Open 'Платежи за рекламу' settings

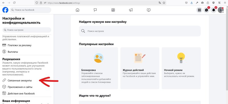(x=27, y=45)
